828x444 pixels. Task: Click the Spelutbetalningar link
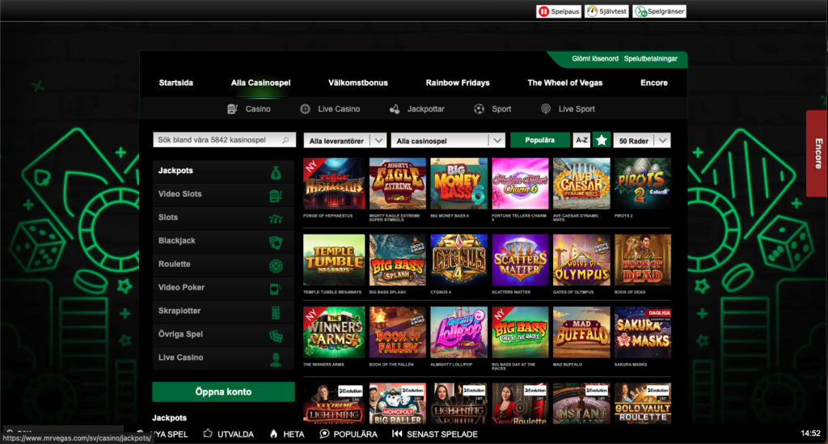click(x=651, y=58)
